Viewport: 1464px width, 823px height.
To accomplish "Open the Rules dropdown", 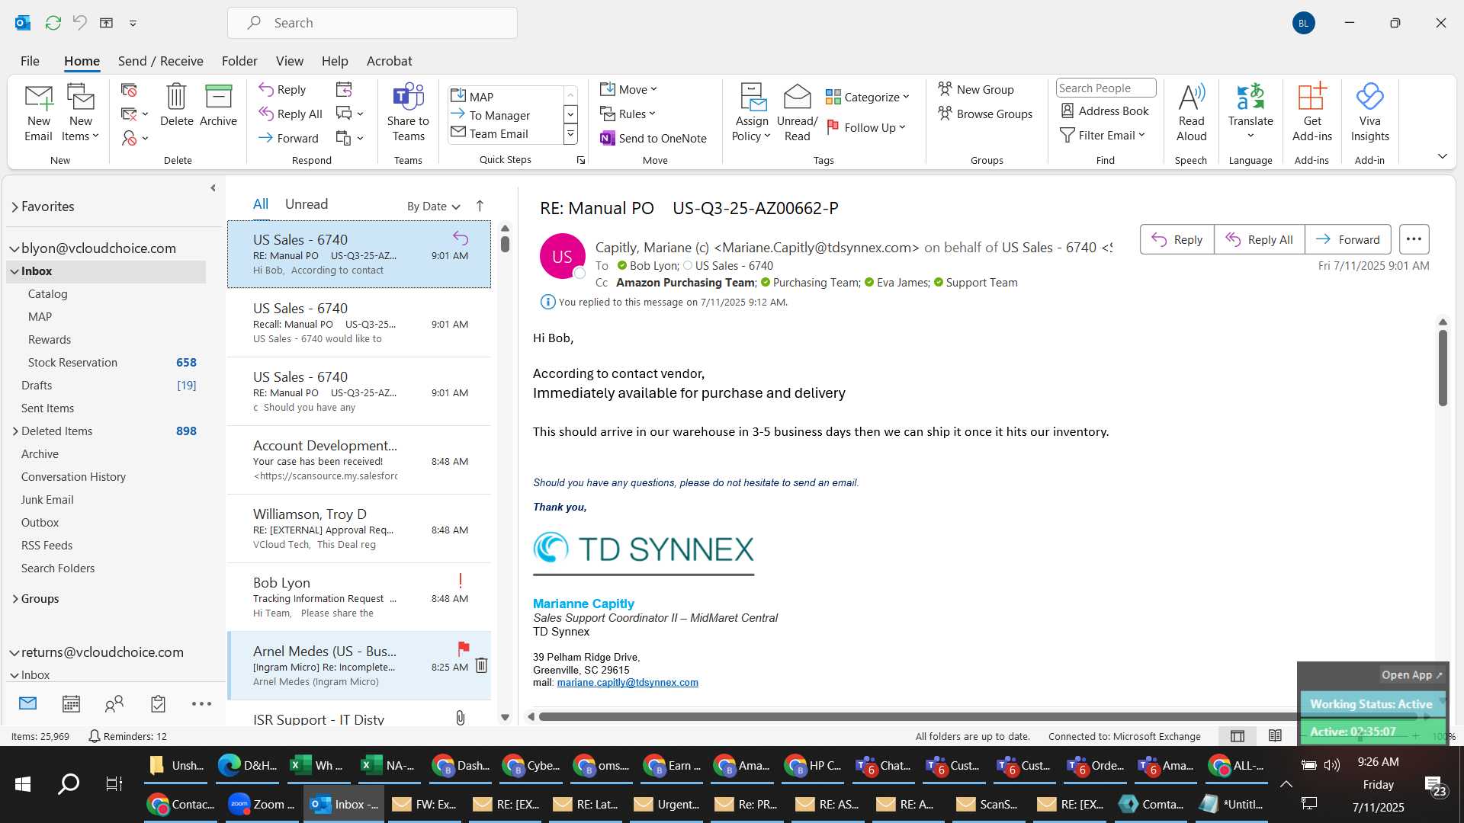I will click(628, 114).
